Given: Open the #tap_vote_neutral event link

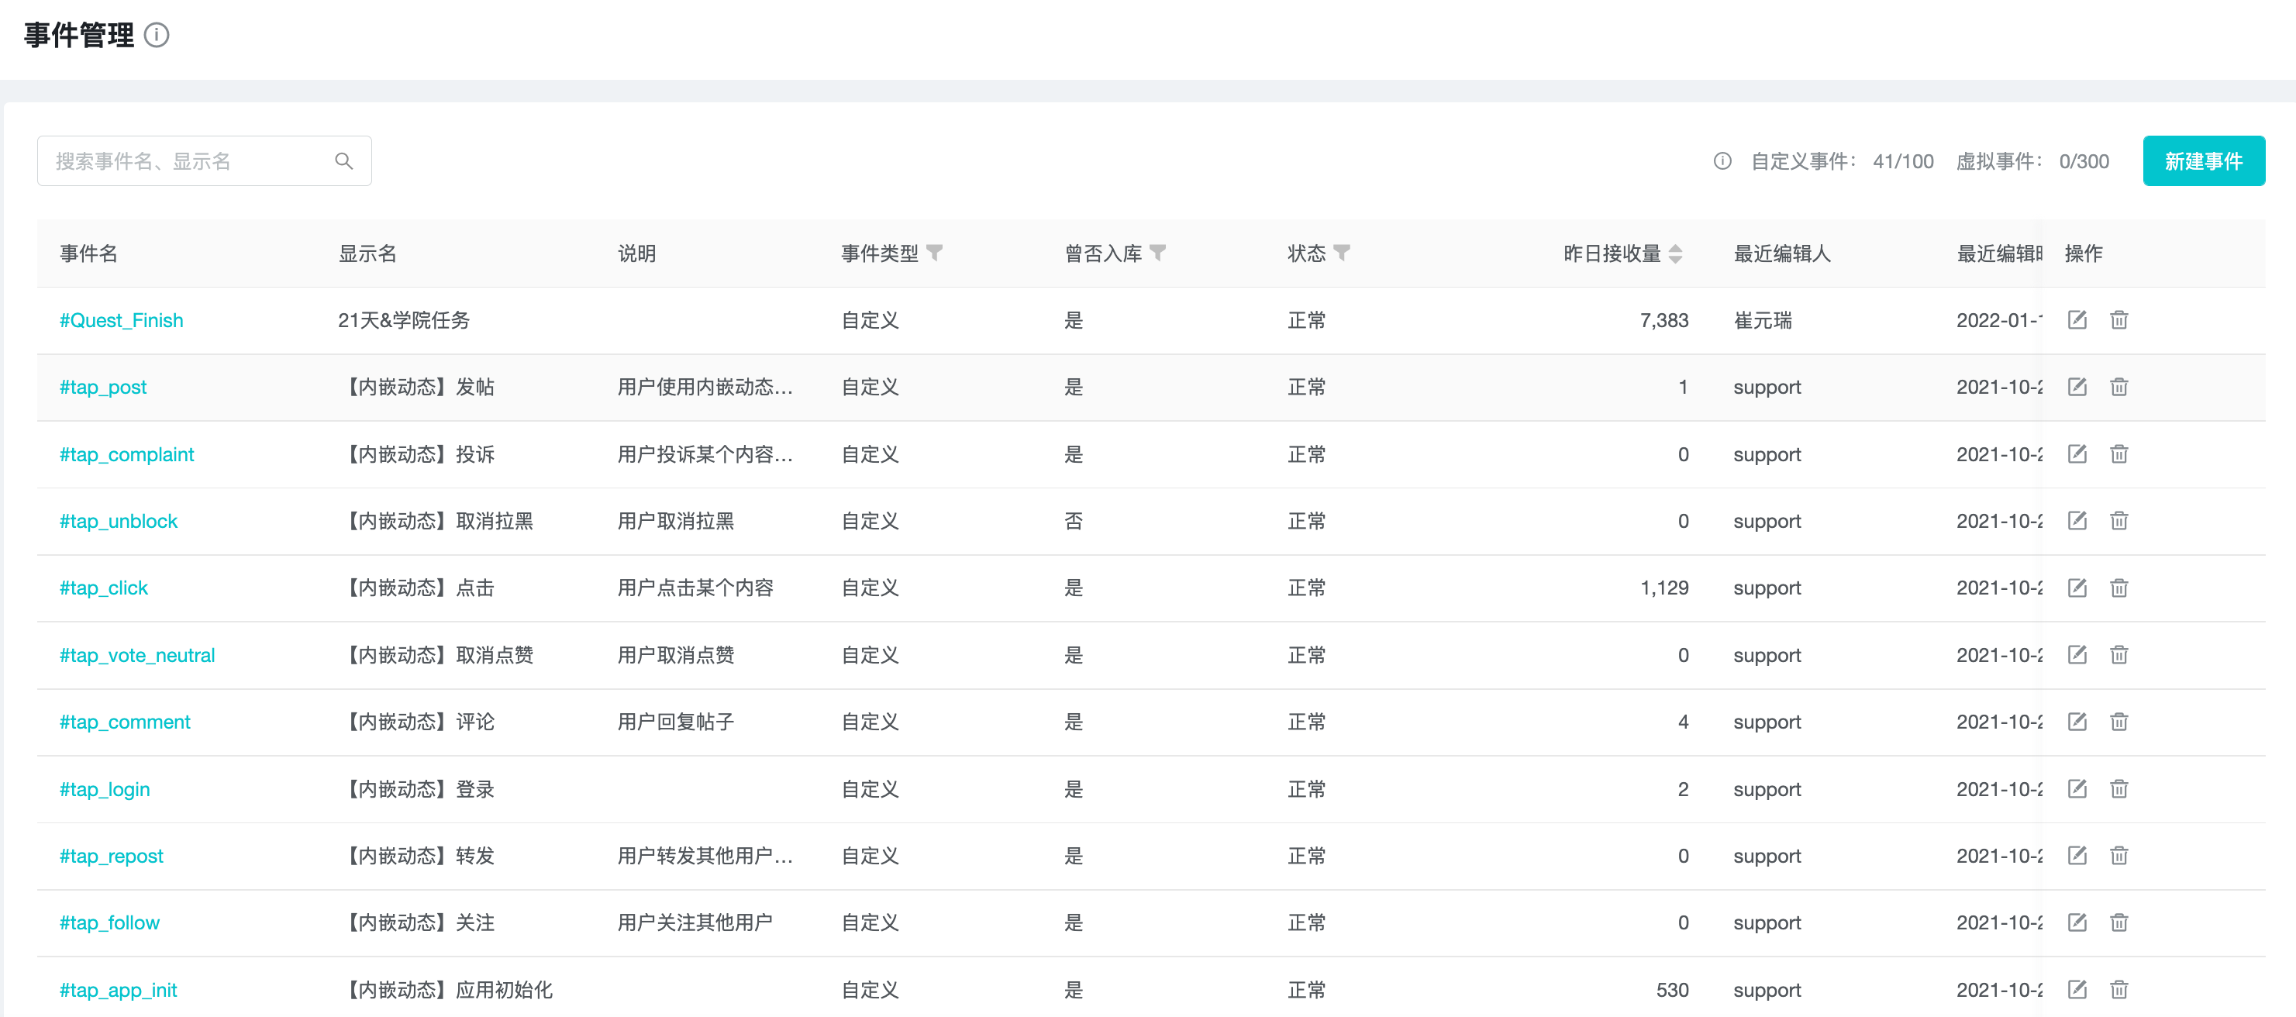Looking at the screenshot, I should pos(136,655).
